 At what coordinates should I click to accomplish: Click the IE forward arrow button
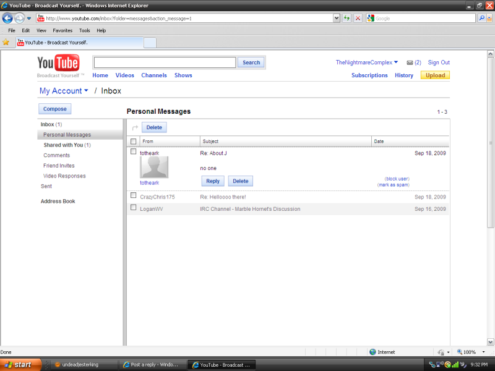[x=19, y=19]
